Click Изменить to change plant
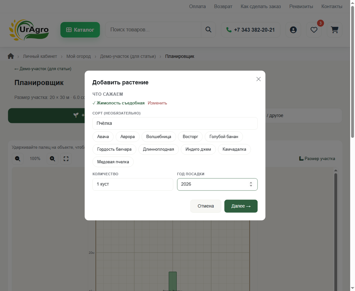Viewport: 355px width, 291px height. point(157,103)
